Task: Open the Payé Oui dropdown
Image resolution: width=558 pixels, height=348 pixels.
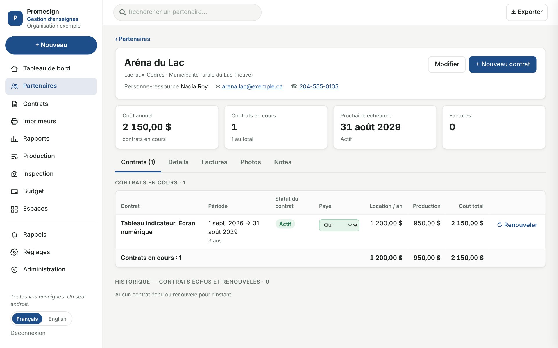Action: click(339, 225)
